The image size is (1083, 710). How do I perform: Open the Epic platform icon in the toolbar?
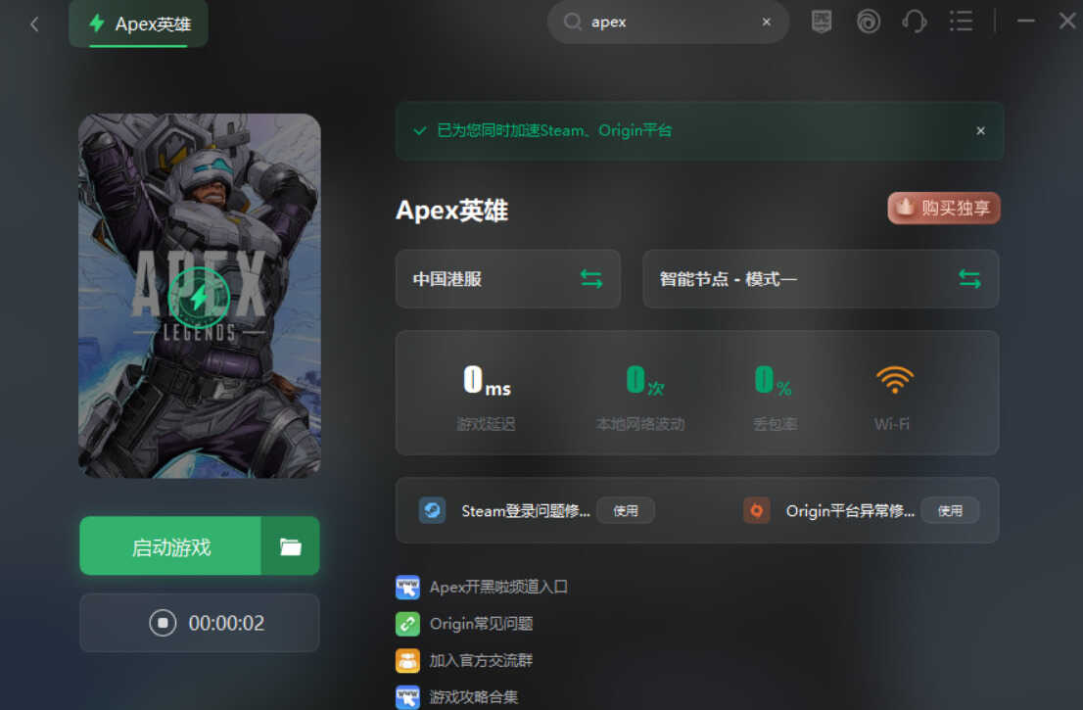[x=822, y=22]
